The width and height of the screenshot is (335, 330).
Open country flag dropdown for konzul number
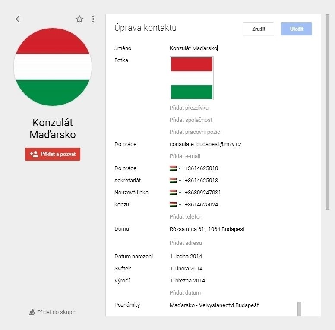pos(175,205)
